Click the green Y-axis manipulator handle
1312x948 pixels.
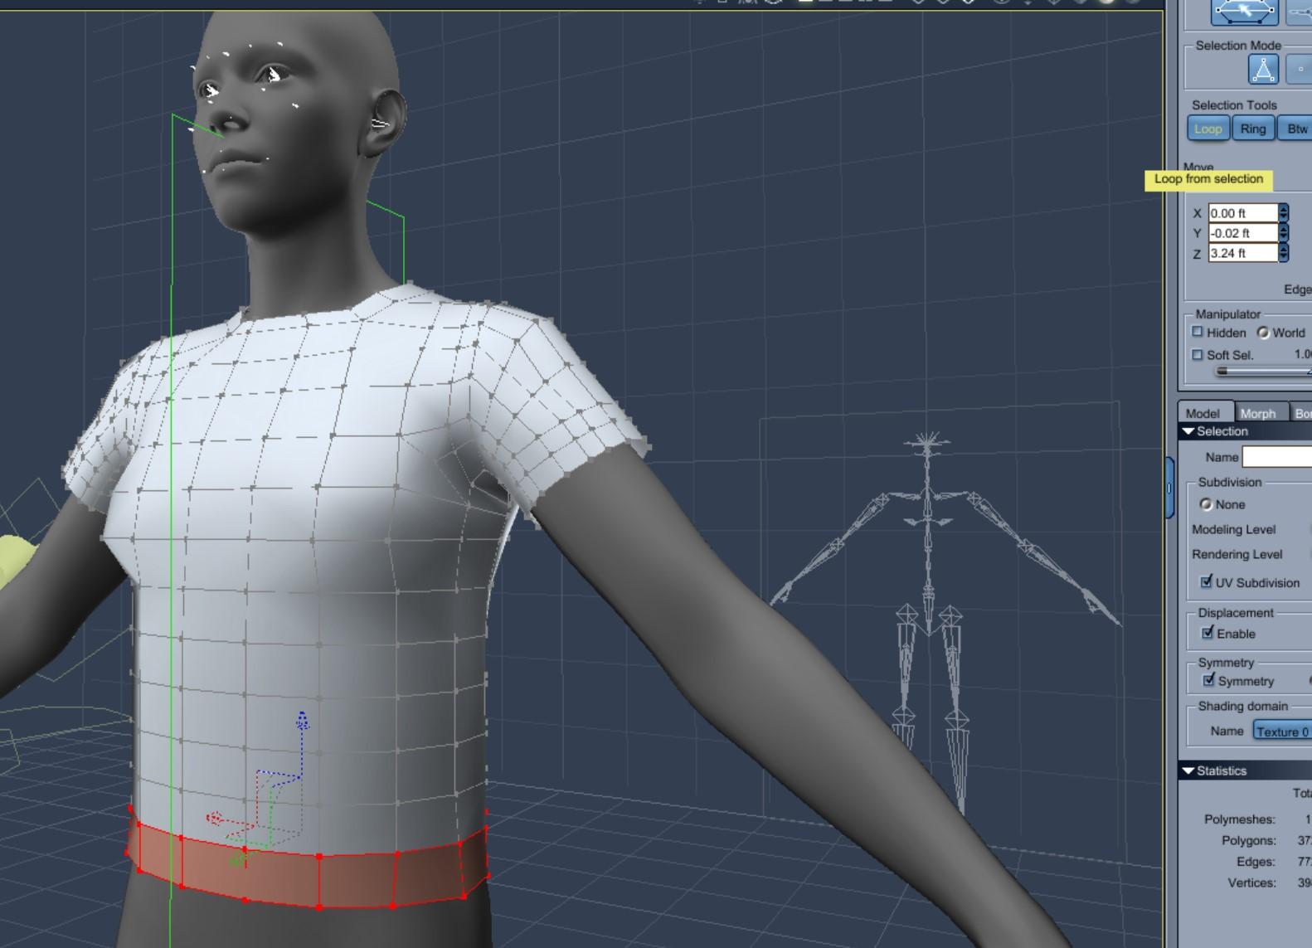(x=238, y=861)
